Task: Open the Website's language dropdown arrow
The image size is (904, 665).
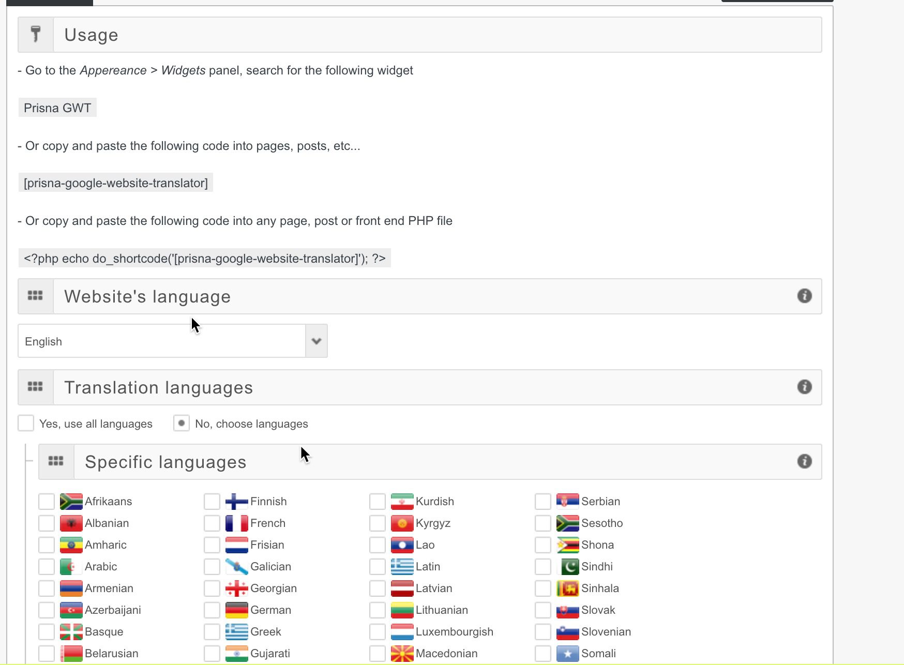Action: click(316, 341)
